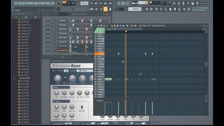Flip the BPM SYNC switch in delay section
The height and width of the screenshot is (126, 224).
82,107
